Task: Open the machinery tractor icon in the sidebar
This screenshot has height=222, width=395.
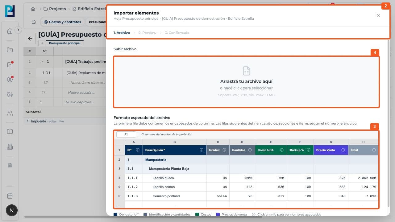Action: (10, 95)
